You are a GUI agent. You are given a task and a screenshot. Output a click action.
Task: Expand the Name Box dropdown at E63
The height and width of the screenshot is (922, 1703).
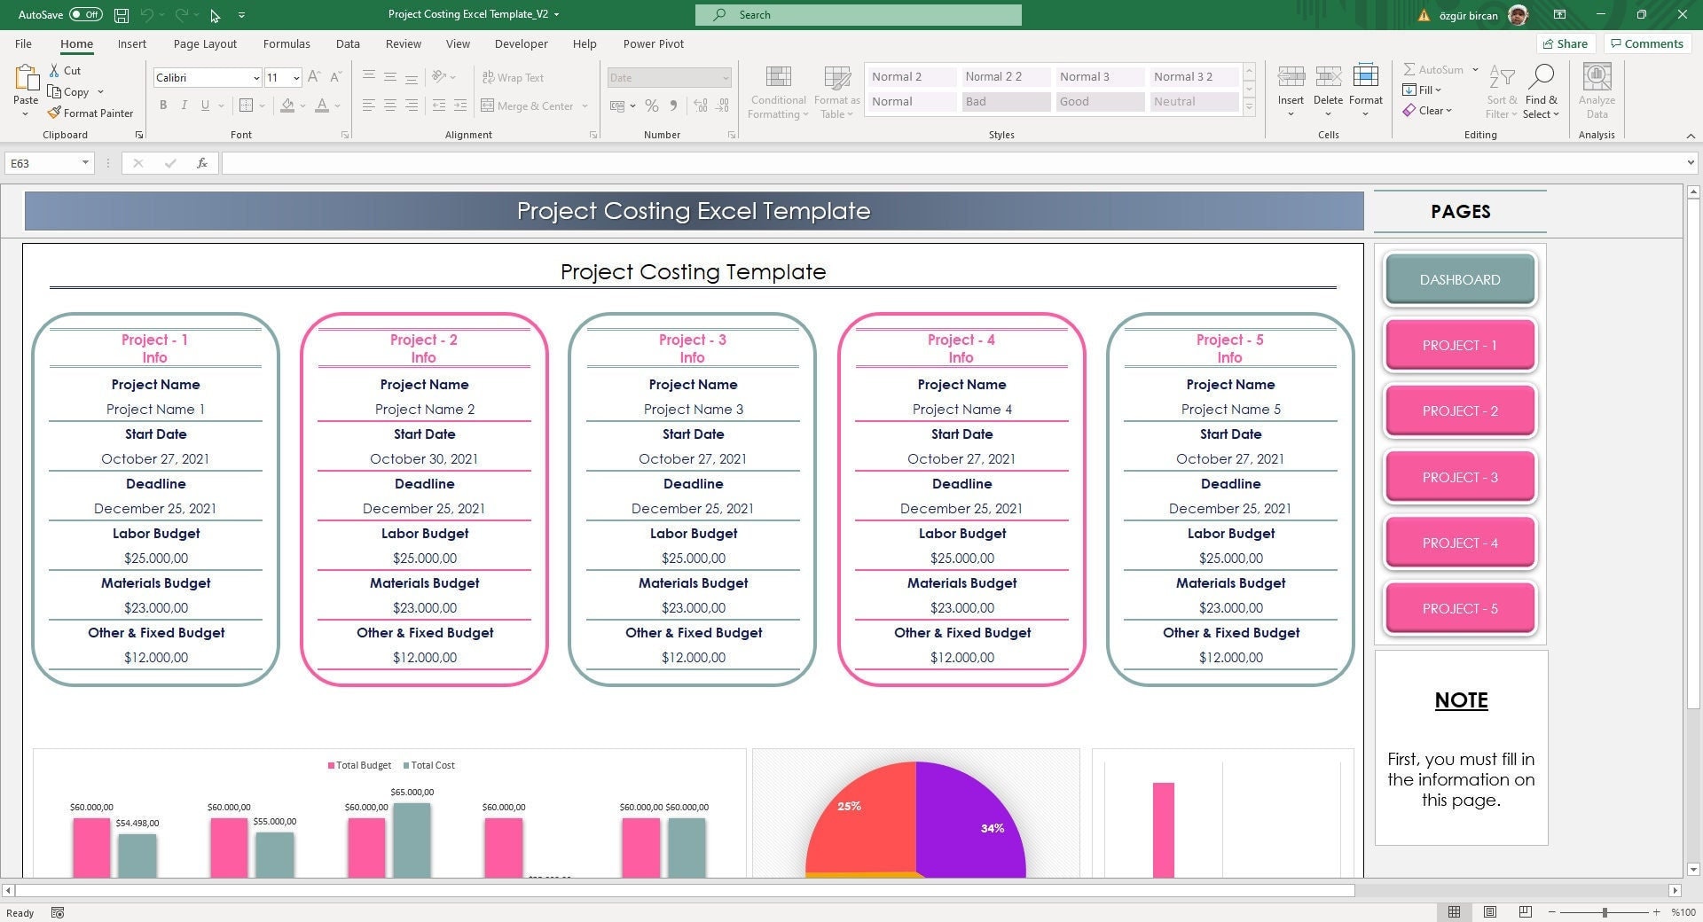coord(85,163)
